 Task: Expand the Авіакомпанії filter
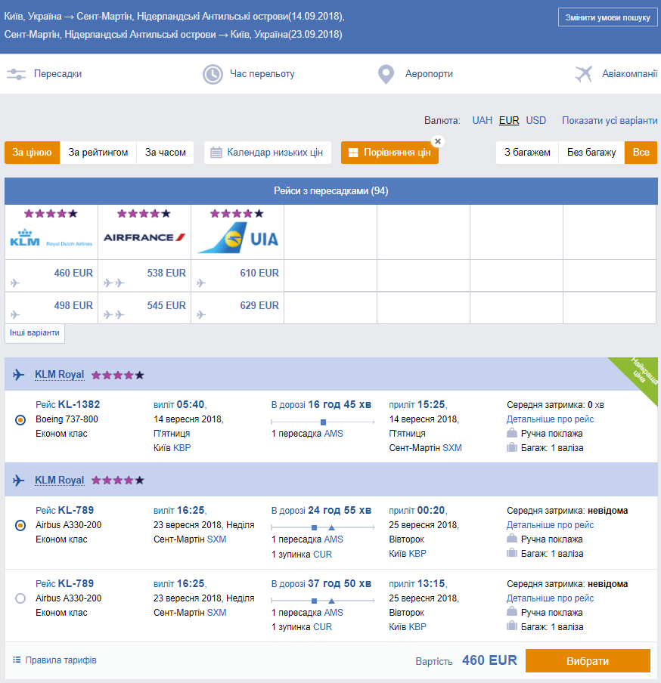coord(629,73)
